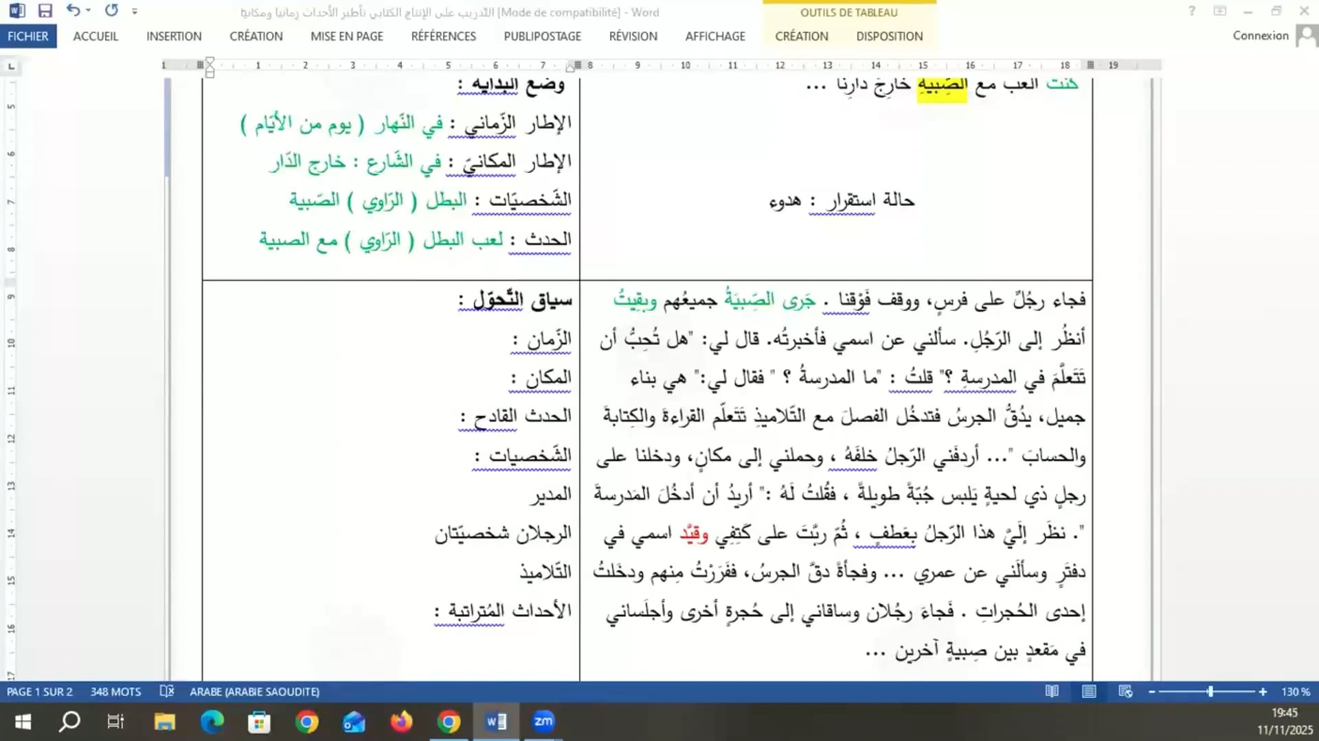Open the ARABE (ARABIE SAOUDITE) language selector
The width and height of the screenshot is (1319, 741).
(254, 692)
